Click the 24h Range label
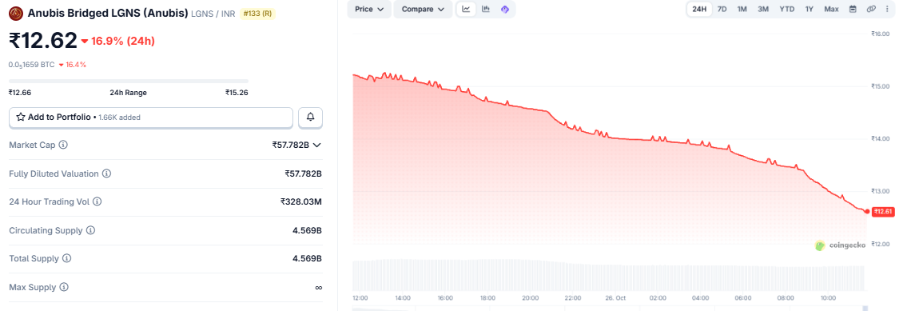The width and height of the screenshot is (899, 311). 129,93
